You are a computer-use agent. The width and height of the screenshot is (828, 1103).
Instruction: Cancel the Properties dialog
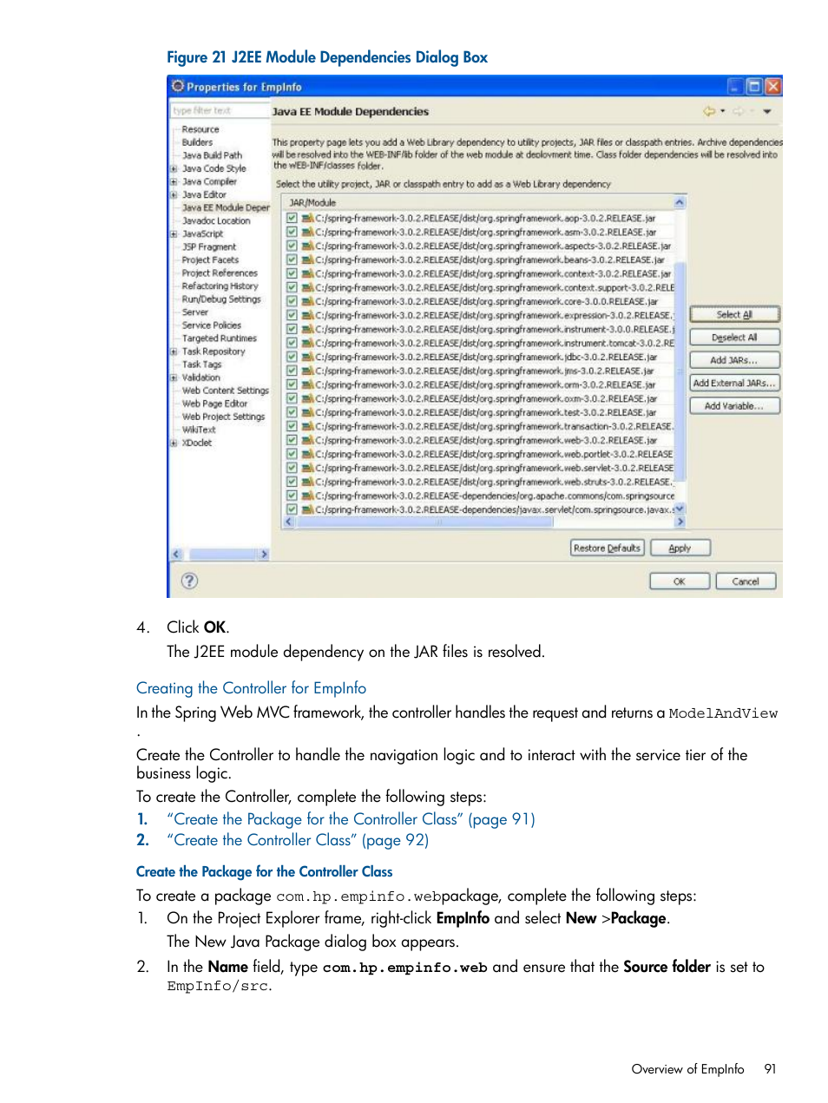coord(746,581)
